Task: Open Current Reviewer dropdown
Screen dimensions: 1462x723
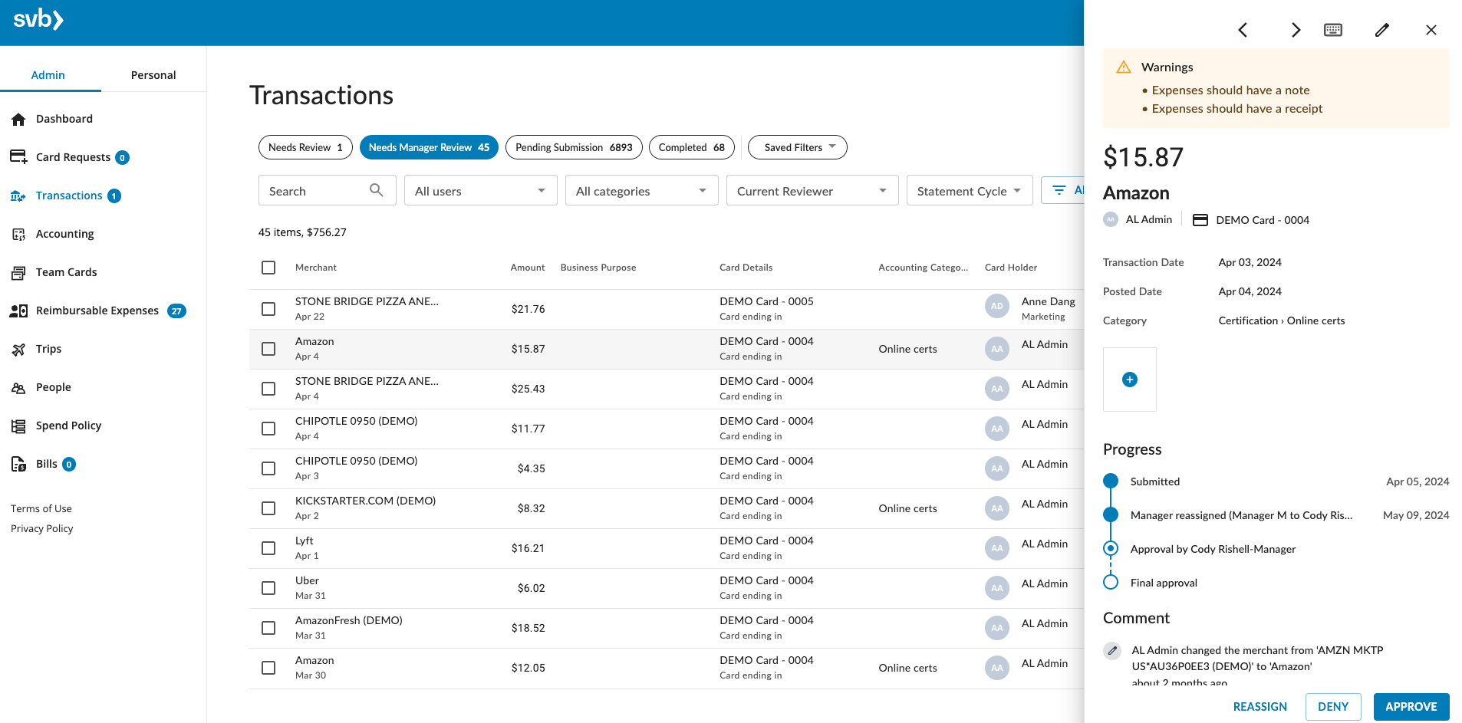Action: [x=812, y=190]
